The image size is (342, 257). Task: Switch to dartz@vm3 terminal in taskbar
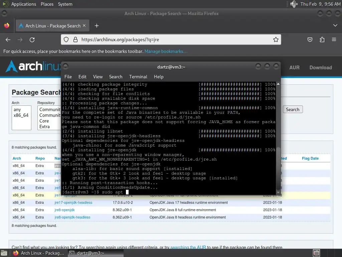[96, 253]
